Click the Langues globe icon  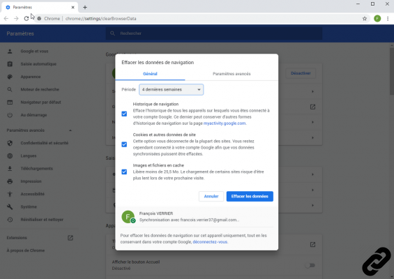point(10,156)
